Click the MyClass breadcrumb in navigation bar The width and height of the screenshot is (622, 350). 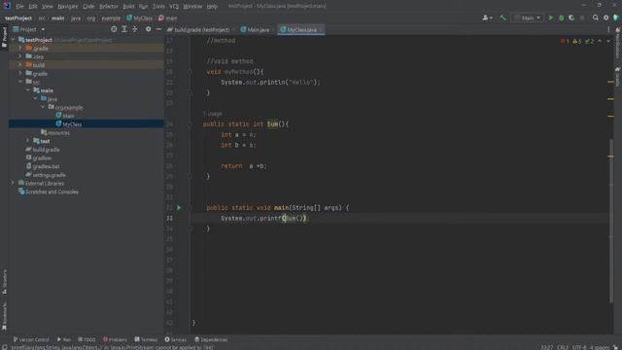point(140,17)
